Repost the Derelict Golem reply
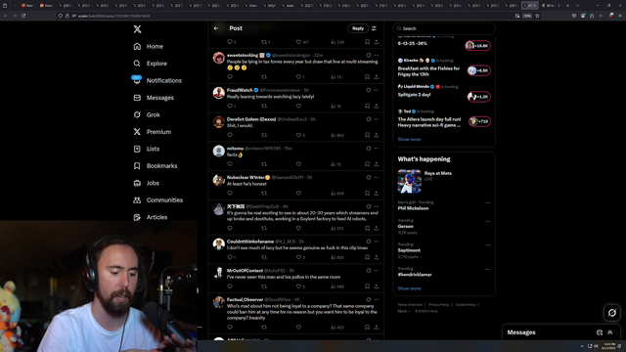The width and height of the screenshot is (626, 352). (264, 135)
